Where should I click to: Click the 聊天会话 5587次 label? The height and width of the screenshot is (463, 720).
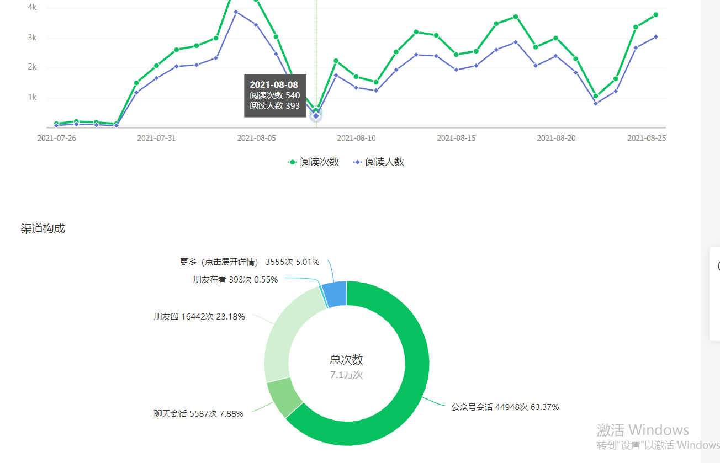click(x=198, y=413)
